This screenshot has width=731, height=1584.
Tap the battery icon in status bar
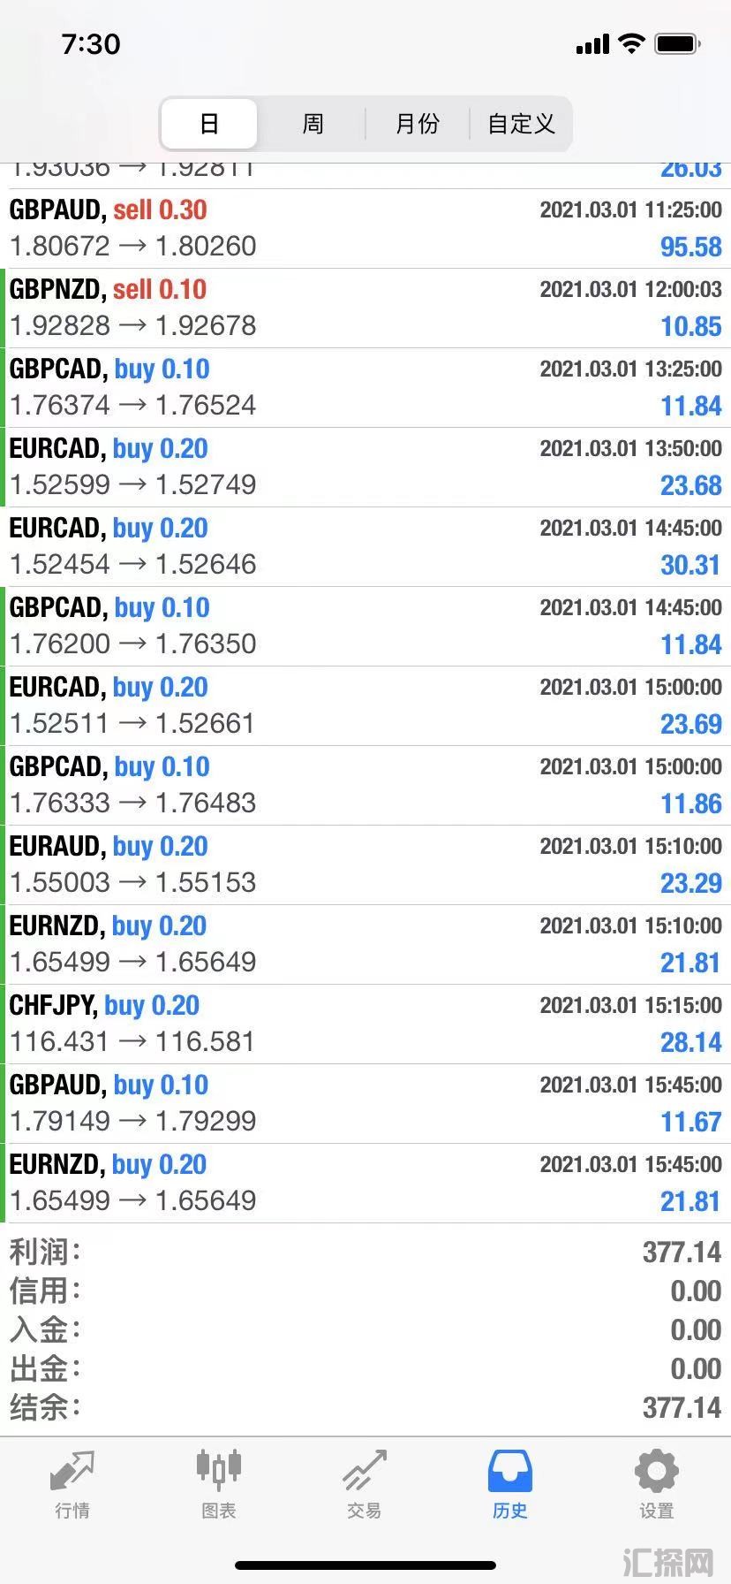[678, 43]
